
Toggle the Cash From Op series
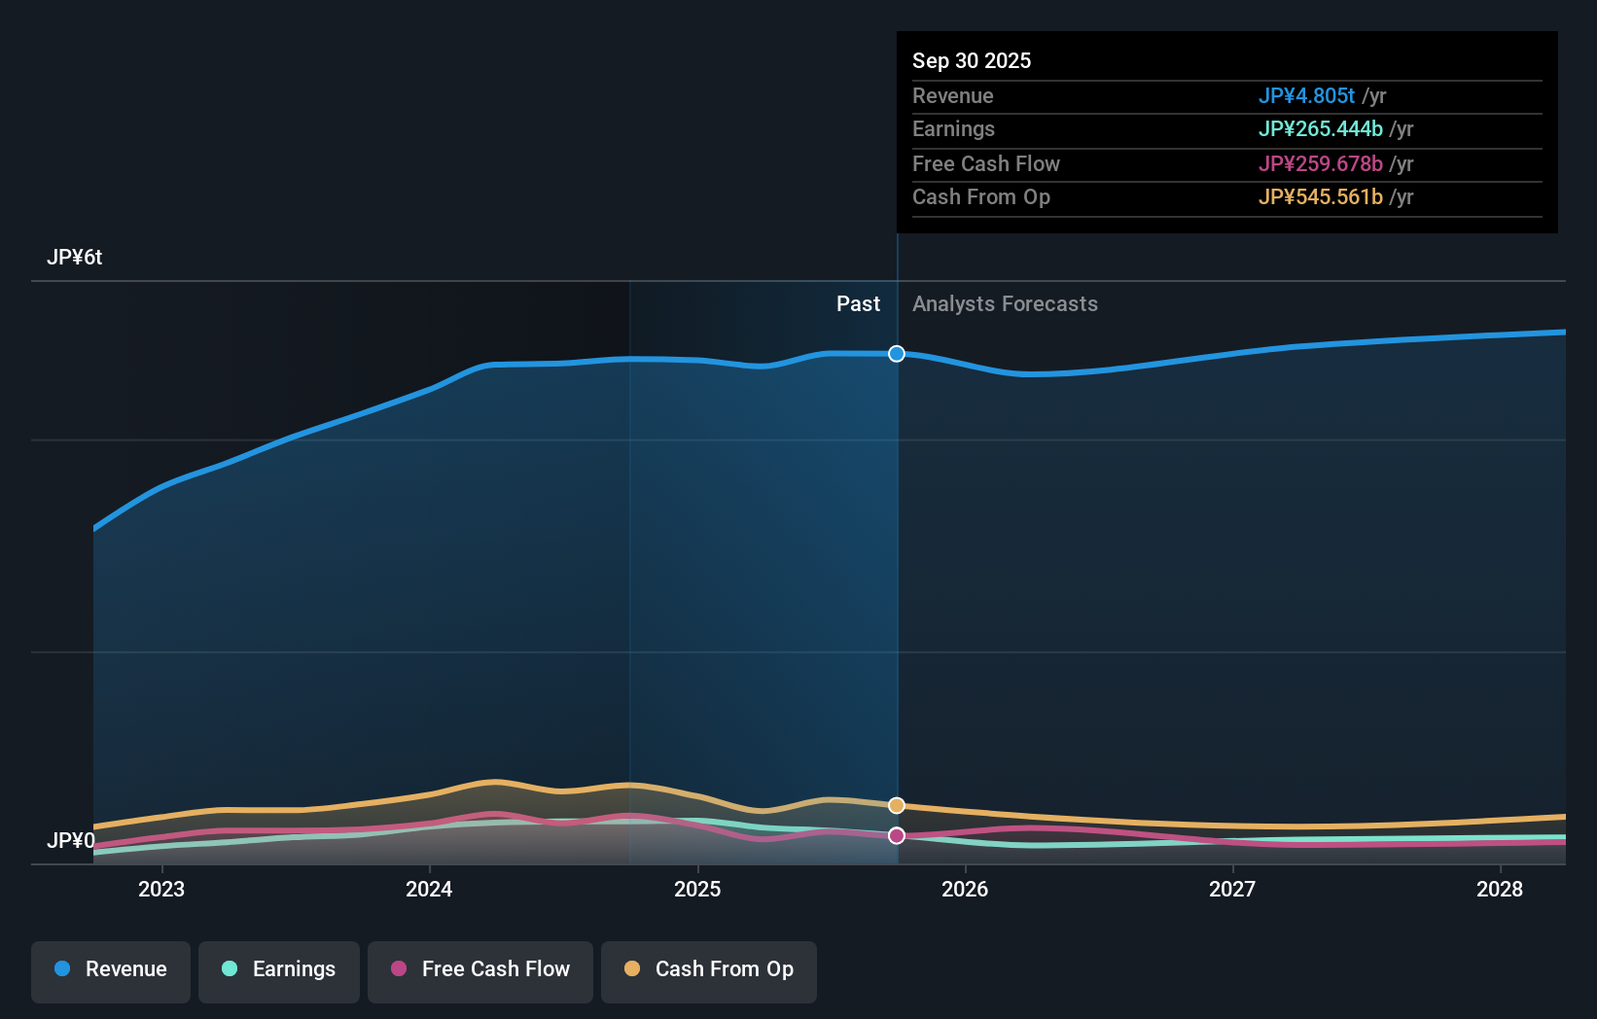click(708, 971)
